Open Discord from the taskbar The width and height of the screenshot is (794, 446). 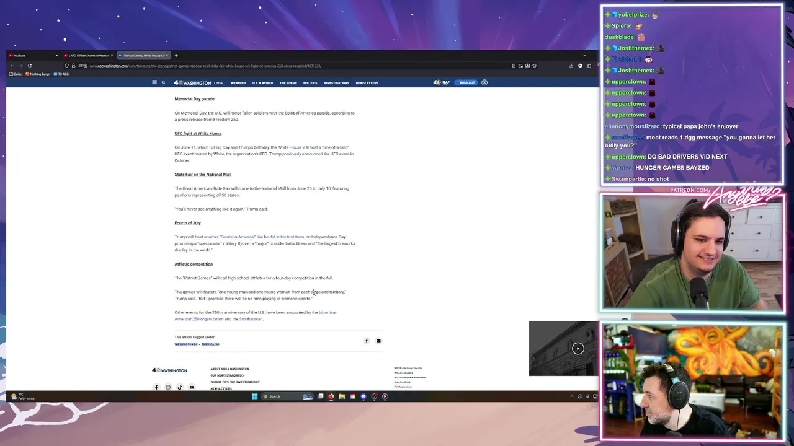(x=364, y=396)
